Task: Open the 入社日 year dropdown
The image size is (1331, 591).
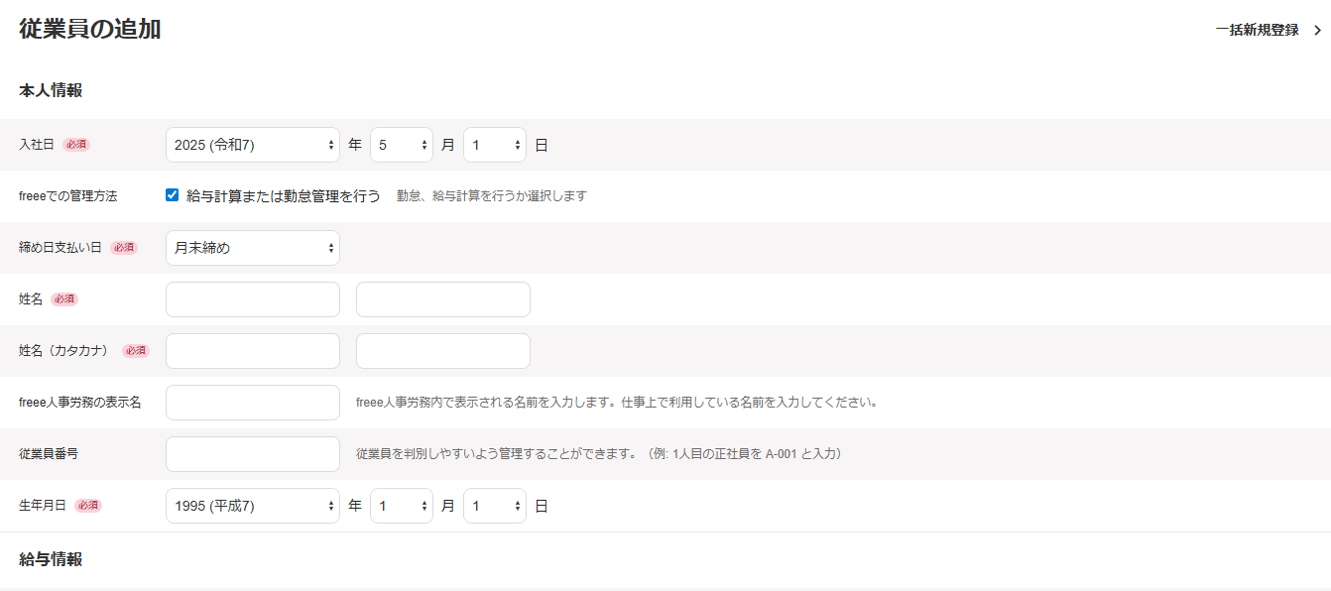Action: tap(252, 145)
